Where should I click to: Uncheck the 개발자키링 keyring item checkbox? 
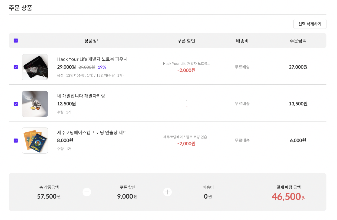coord(16,104)
